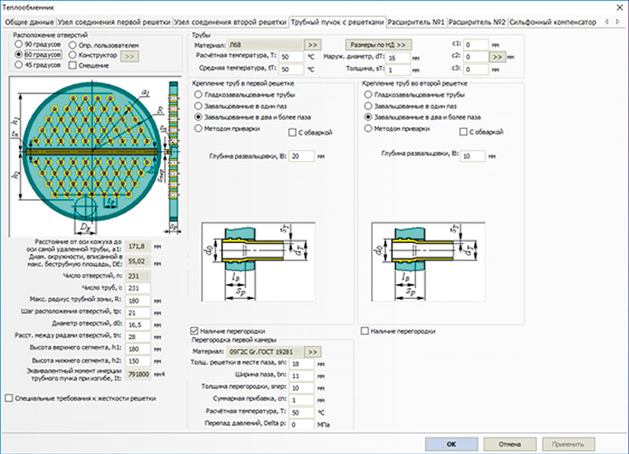Click the tube Материал field Л68
Viewport: 629px width, 454px height.
click(265, 45)
